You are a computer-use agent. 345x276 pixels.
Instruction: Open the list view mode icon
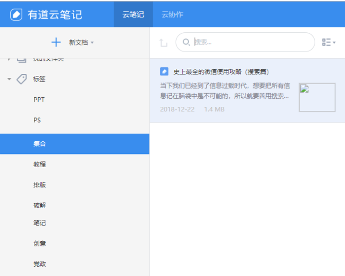pyautogui.click(x=326, y=42)
